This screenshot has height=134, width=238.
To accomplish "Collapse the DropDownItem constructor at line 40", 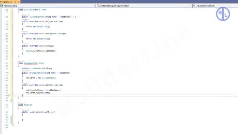I will [13, 73].
